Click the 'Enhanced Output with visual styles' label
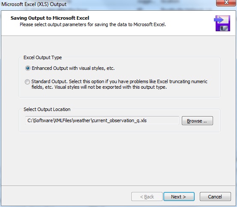Image resolution: width=237 pixels, height=207 pixels. coord(73,68)
